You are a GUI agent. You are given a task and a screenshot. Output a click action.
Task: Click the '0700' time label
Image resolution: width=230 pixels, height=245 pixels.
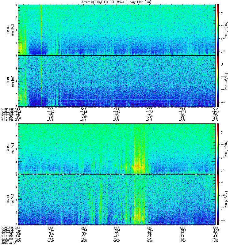coord(51,241)
